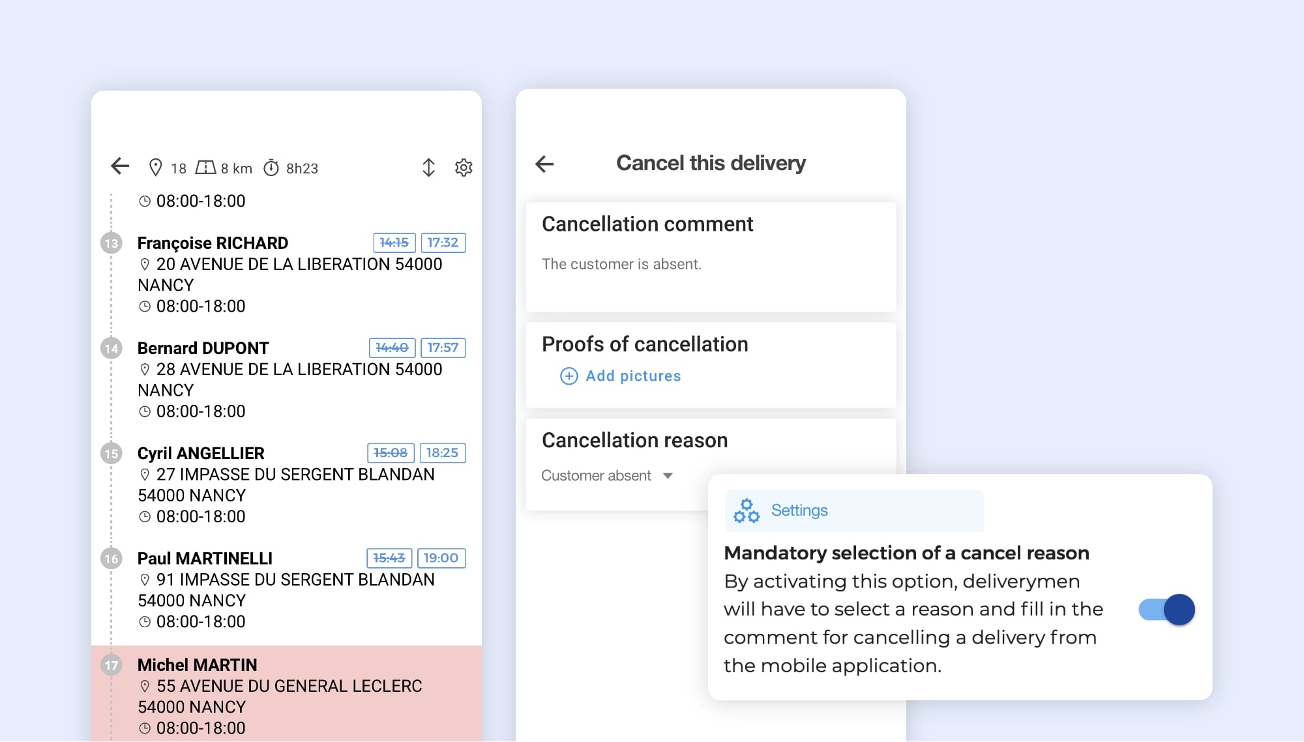Click Add pictures link
The height and width of the screenshot is (742, 1304).
632,376
